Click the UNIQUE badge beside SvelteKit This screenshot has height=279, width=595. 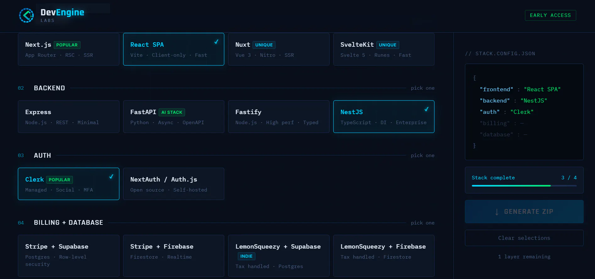point(388,45)
